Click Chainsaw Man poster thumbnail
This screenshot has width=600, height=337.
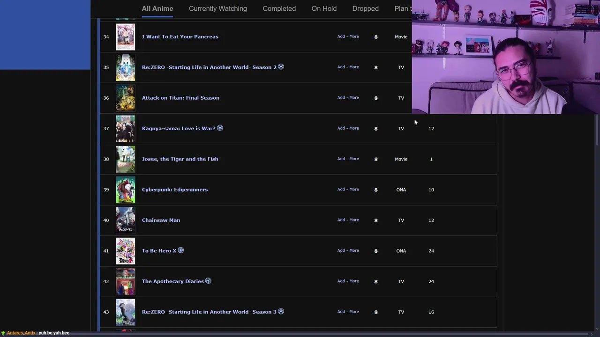(x=126, y=220)
